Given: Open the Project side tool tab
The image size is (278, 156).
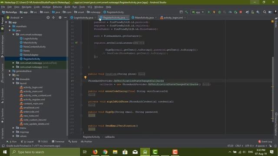Looking at the screenshot, I should tap(2, 24).
